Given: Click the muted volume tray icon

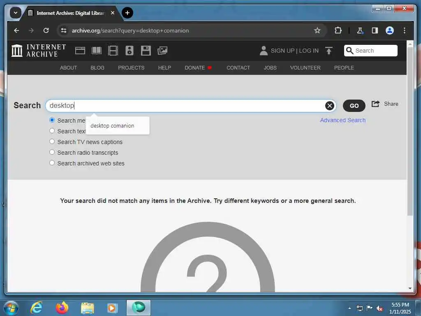Looking at the screenshot, I should click(379, 308).
